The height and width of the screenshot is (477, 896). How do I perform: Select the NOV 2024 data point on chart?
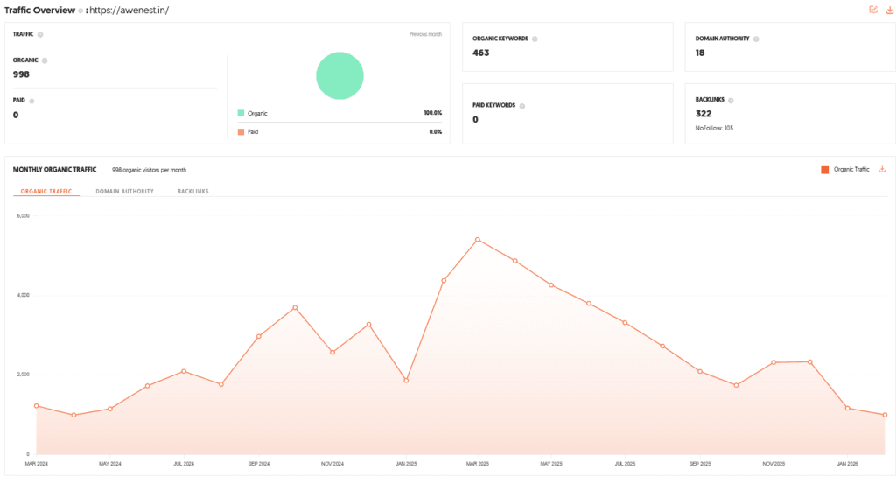(x=332, y=353)
